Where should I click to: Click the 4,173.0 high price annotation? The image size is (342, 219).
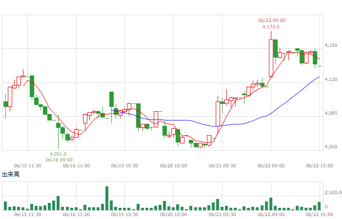point(271,27)
